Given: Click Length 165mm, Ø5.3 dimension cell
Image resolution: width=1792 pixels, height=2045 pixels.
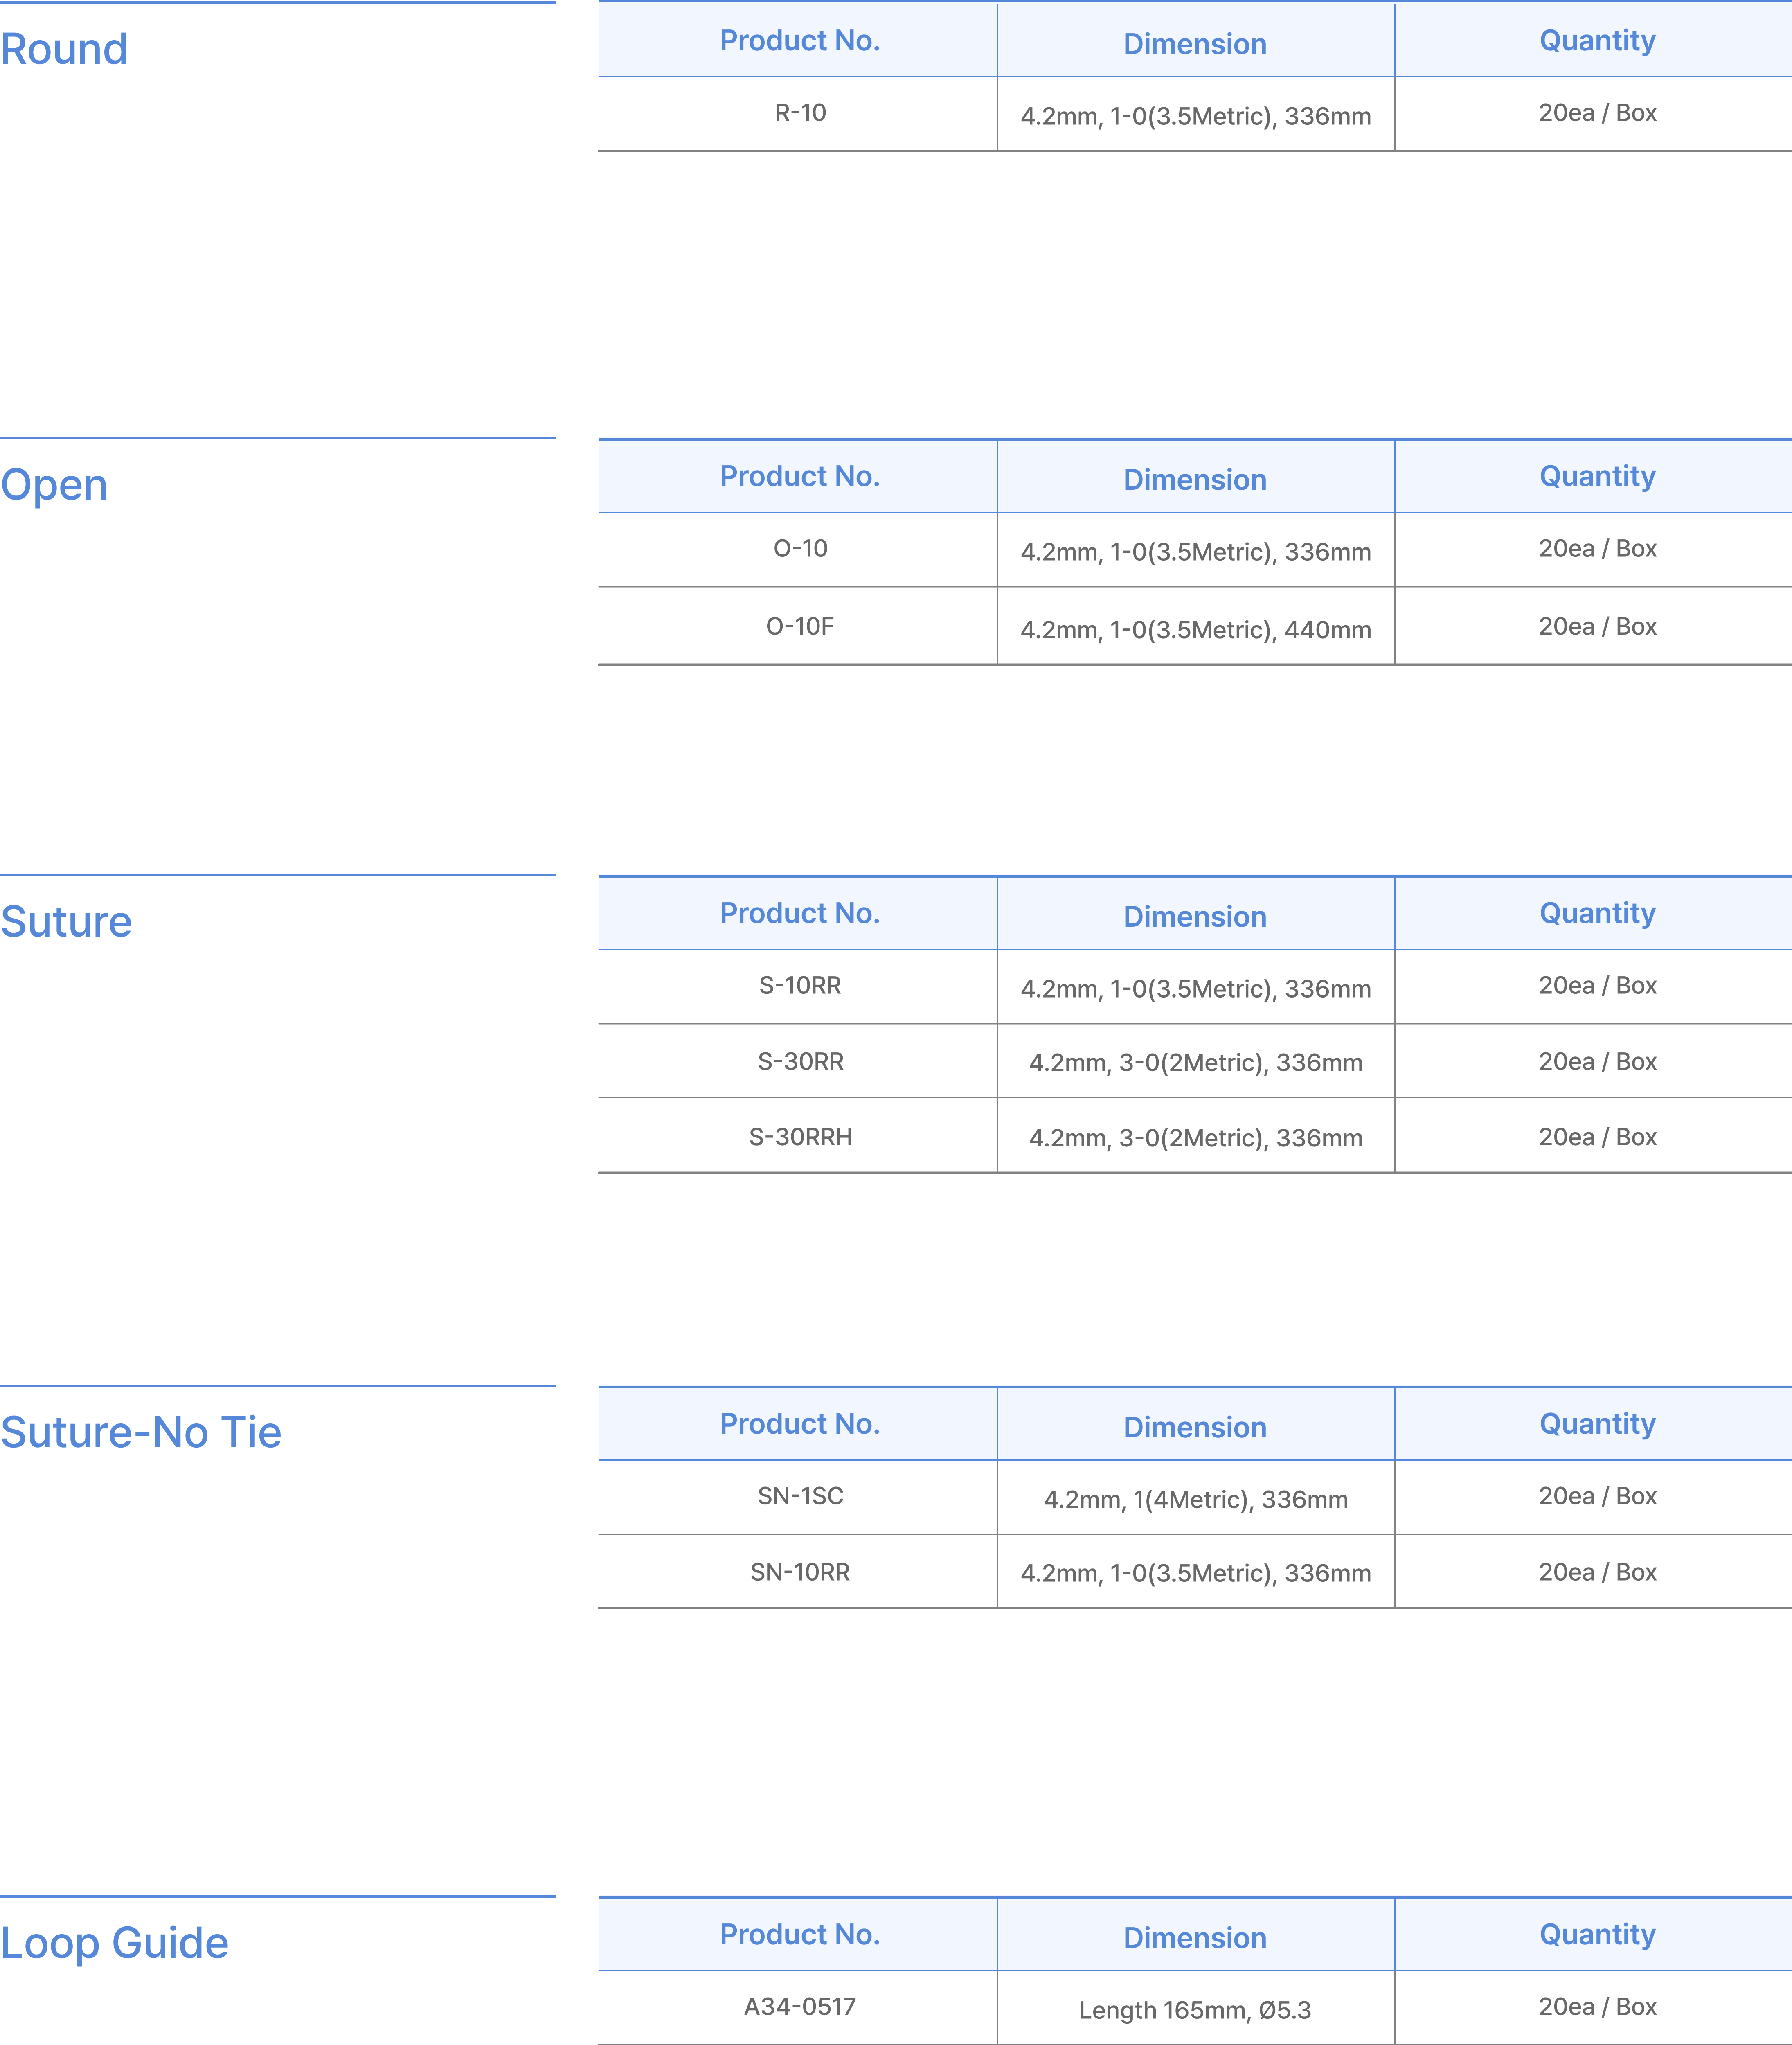Looking at the screenshot, I should 1195,2010.
